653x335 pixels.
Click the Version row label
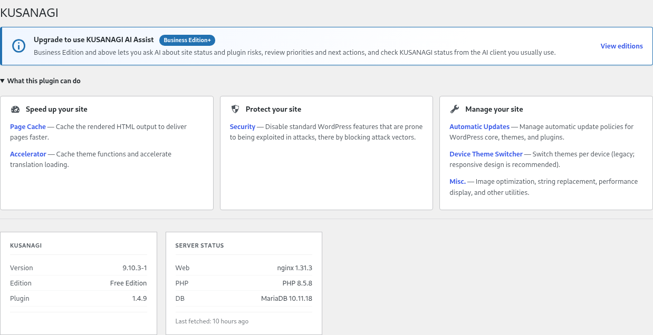[22, 268]
